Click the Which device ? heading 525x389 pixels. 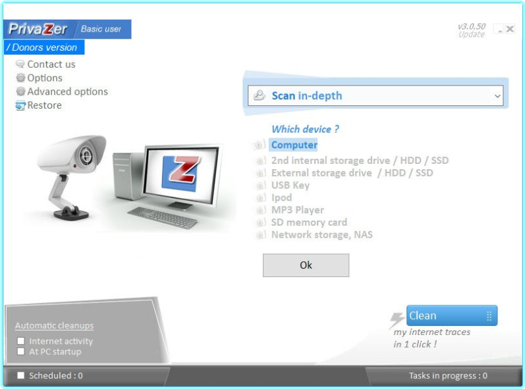305,129
